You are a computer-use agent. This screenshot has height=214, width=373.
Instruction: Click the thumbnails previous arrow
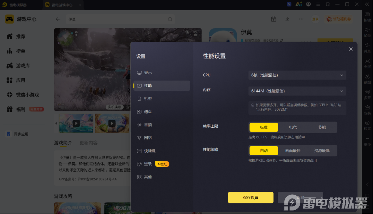coord(56,123)
